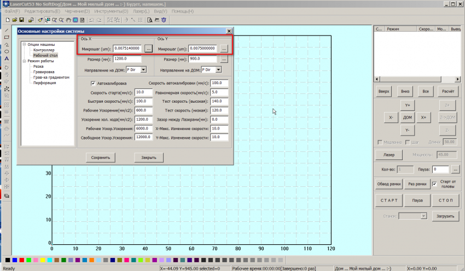The width and height of the screenshot is (465, 271).
Task: Toggle the Автокалибровка checkbox
Action: [x=94, y=83]
